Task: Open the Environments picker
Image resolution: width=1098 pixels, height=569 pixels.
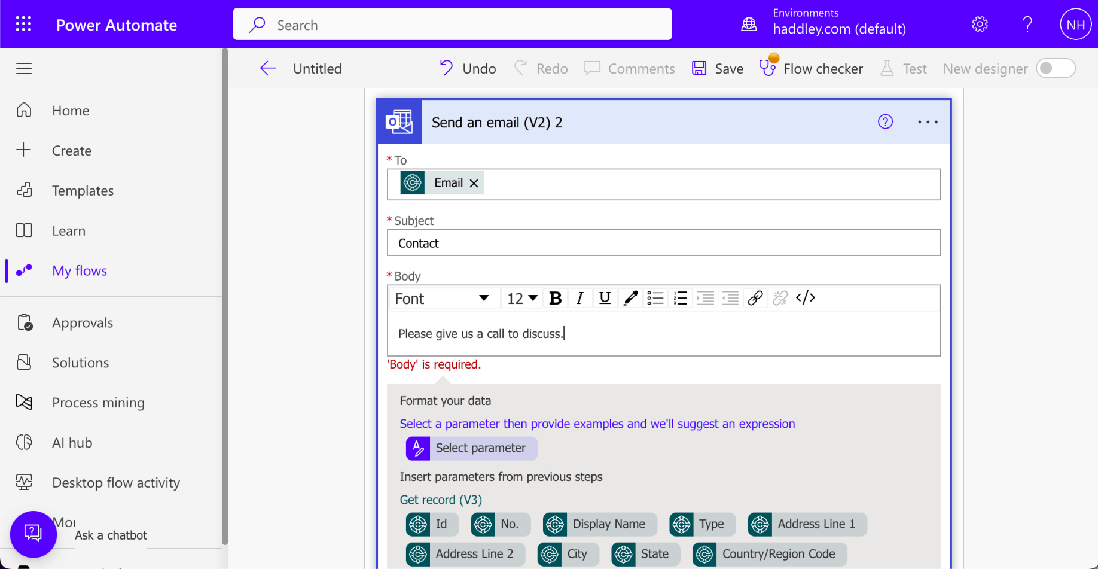Action: click(x=823, y=22)
